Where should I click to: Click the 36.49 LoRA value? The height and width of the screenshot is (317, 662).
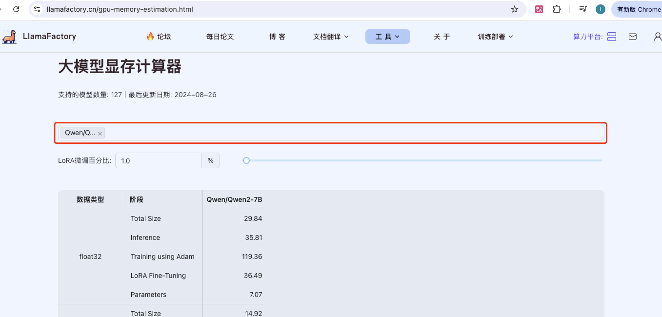[253, 276]
